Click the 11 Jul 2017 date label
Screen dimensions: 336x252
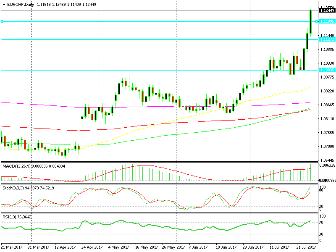pos(279,247)
